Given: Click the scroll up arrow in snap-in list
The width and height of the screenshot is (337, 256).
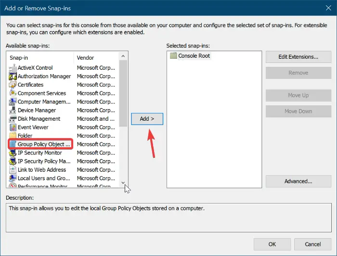Looking at the screenshot, I should pos(123,56).
